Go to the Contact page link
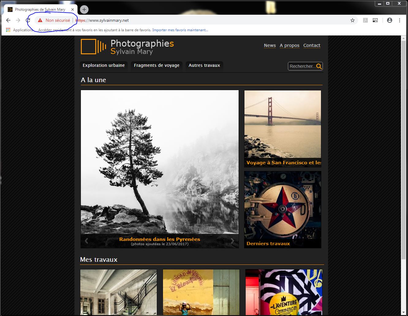 (x=312, y=45)
